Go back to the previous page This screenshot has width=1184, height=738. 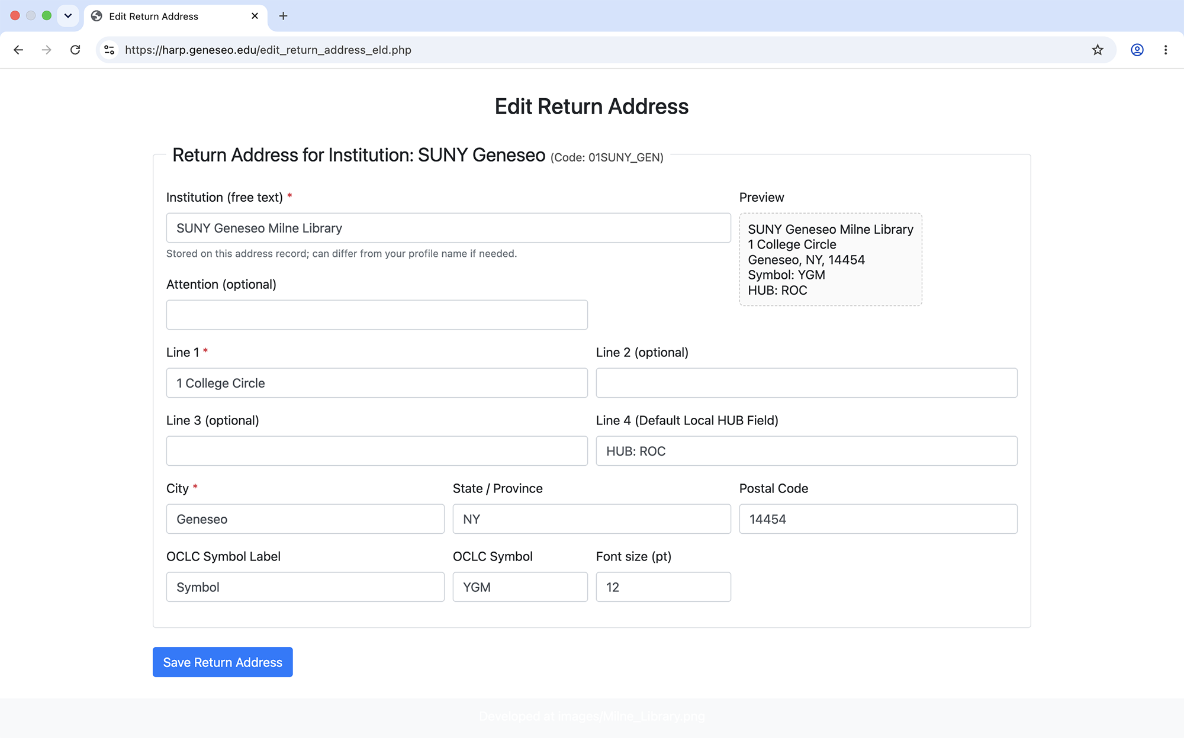(18, 50)
